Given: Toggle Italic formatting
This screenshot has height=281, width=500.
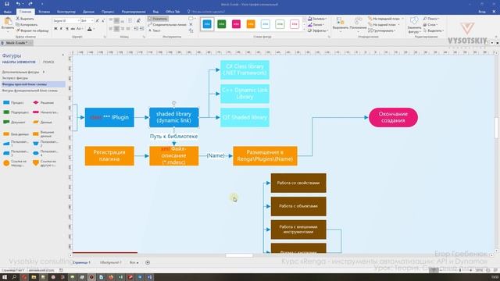Looking at the screenshot, I should pos(62,29).
